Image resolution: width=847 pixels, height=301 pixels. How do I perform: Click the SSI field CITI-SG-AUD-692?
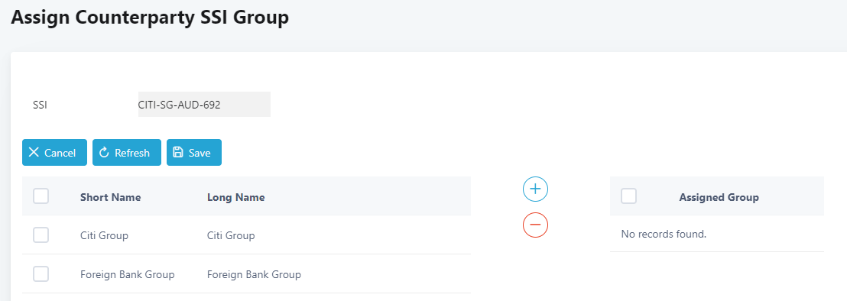click(204, 105)
